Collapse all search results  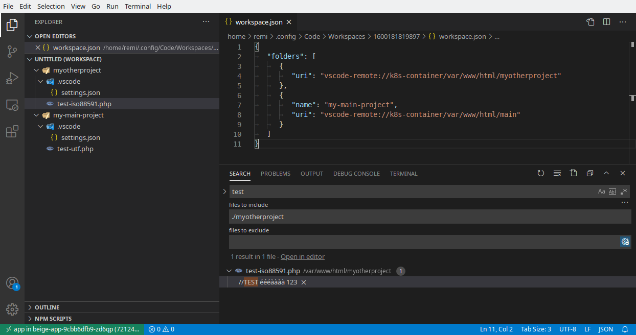(590, 173)
